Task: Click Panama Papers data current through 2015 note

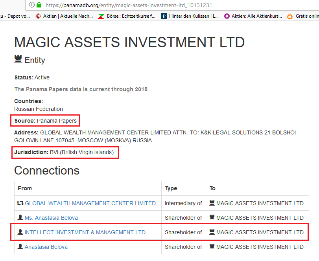Action: pos(81,89)
